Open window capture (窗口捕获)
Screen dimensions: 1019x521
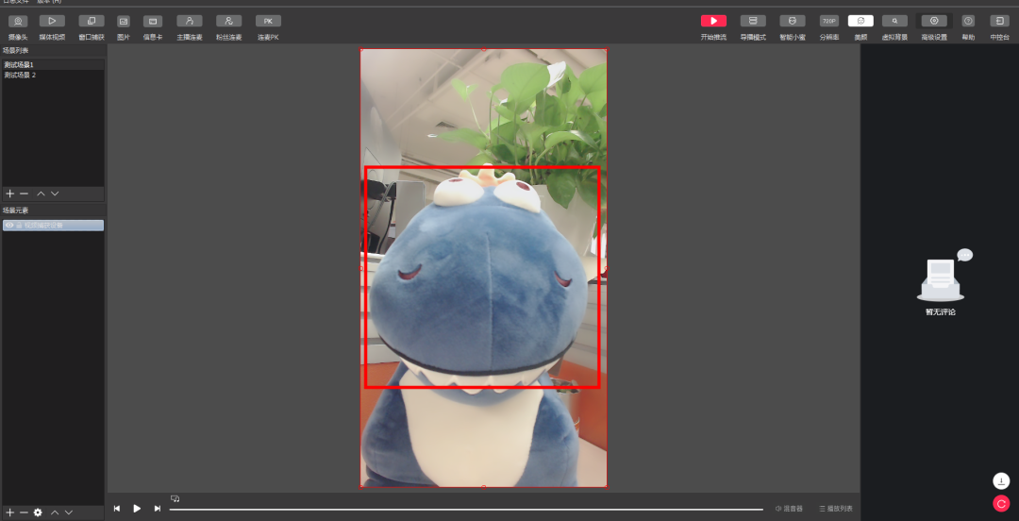coord(92,27)
